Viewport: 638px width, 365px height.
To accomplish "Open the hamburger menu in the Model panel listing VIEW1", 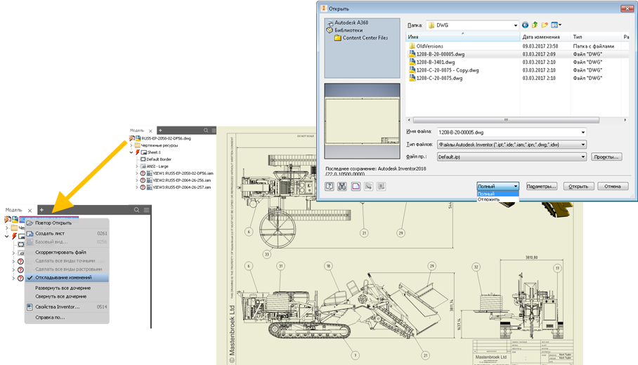I will click(214, 131).
